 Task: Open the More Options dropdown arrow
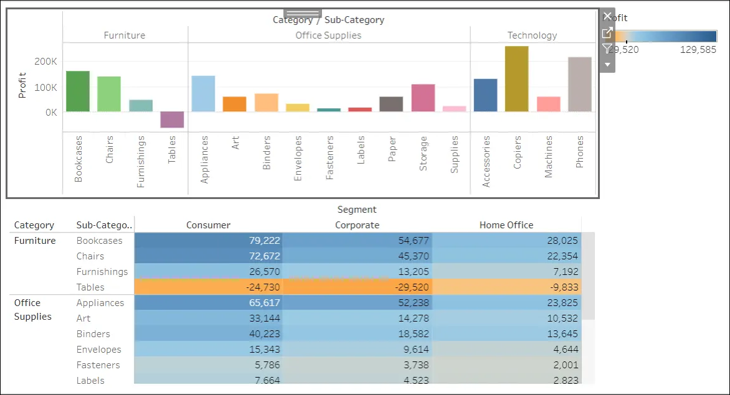[x=607, y=65]
